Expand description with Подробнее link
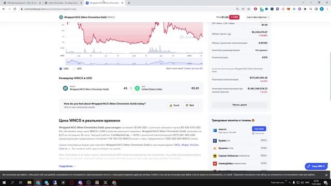 pos(67,166)
